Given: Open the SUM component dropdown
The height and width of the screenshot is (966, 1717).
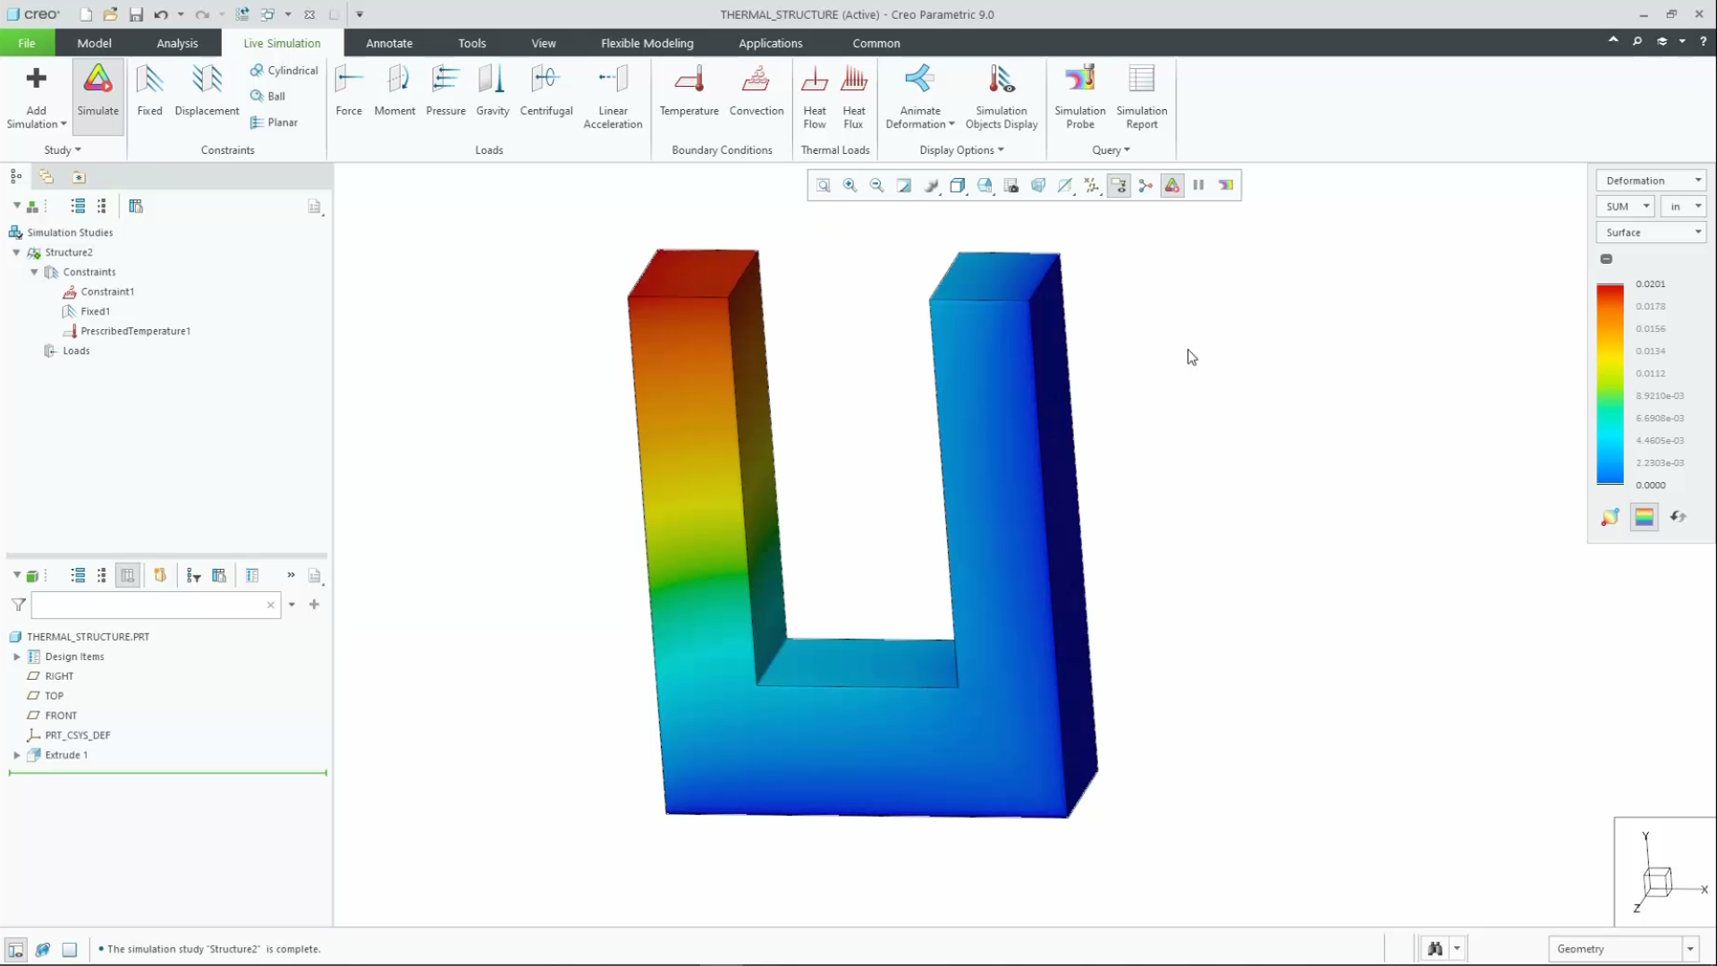Looking at the screenshot, I should click(x=1625, y=207).
